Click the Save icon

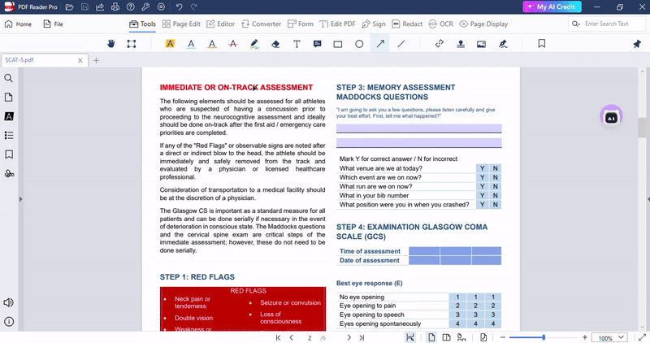coord(84,7)
